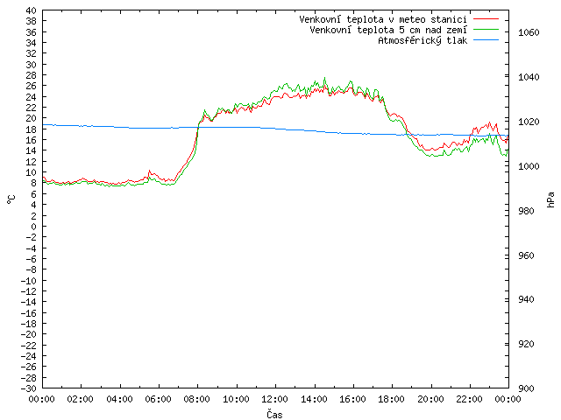Click the time label '14:00'
Viewport: 561px width, 420px height.
click(314, 399)
